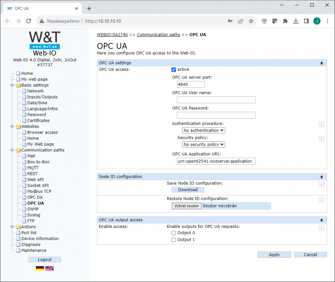The width and height of the screenshot is (335, 282).
Task: Bookmark this page with star icon
Action: (x=251, y=21)
